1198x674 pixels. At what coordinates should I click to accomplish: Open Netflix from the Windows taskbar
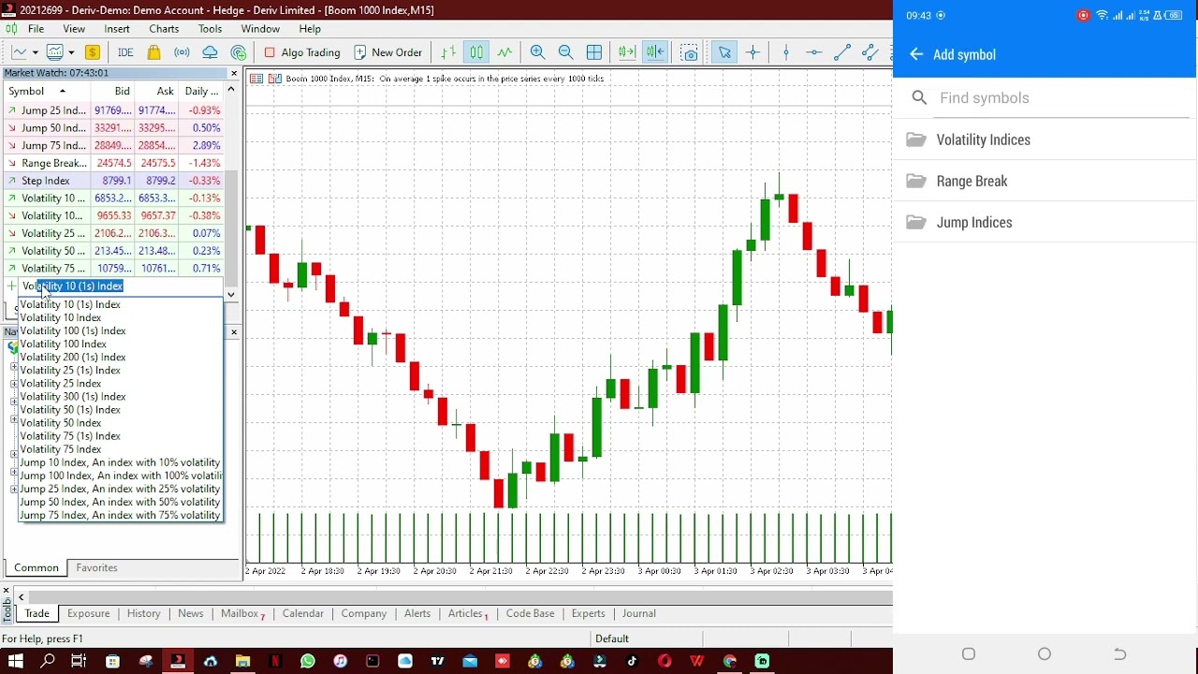[275, 661]
